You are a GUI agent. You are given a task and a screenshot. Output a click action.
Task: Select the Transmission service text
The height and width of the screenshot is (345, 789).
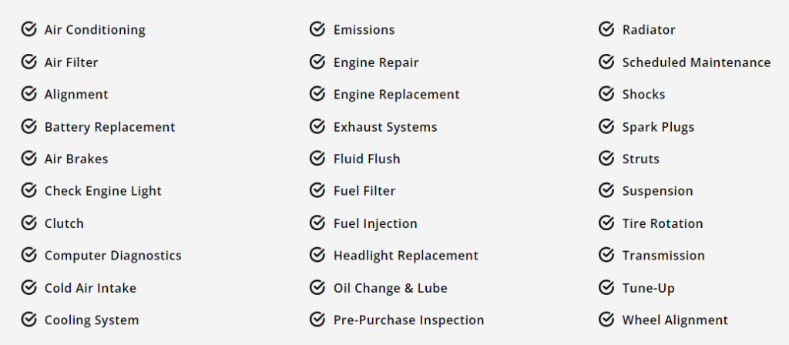pos(663,256)
